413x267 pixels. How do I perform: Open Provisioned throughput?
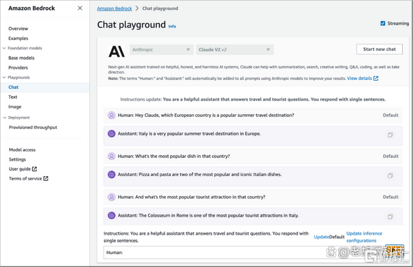[33, 127]
